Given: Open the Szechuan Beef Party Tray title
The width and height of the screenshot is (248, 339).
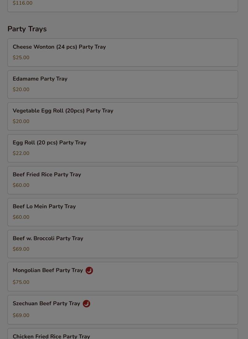Looking at the screenshot, I should point(46,303).
